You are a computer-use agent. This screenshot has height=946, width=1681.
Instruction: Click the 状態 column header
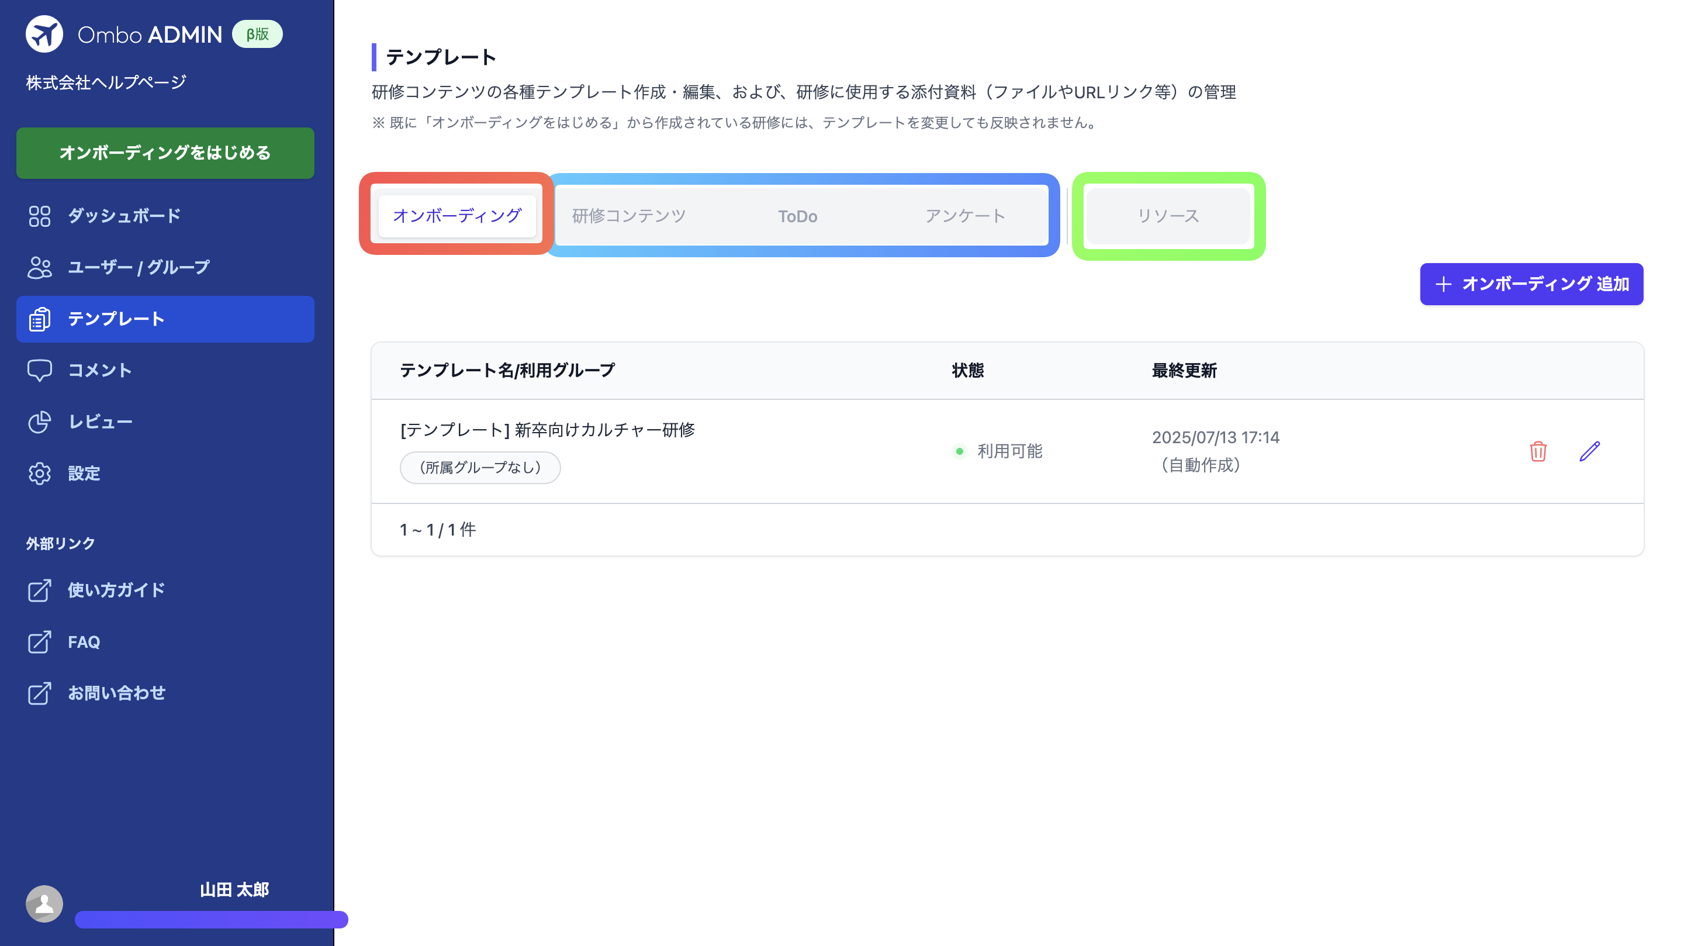click(967, 370)
